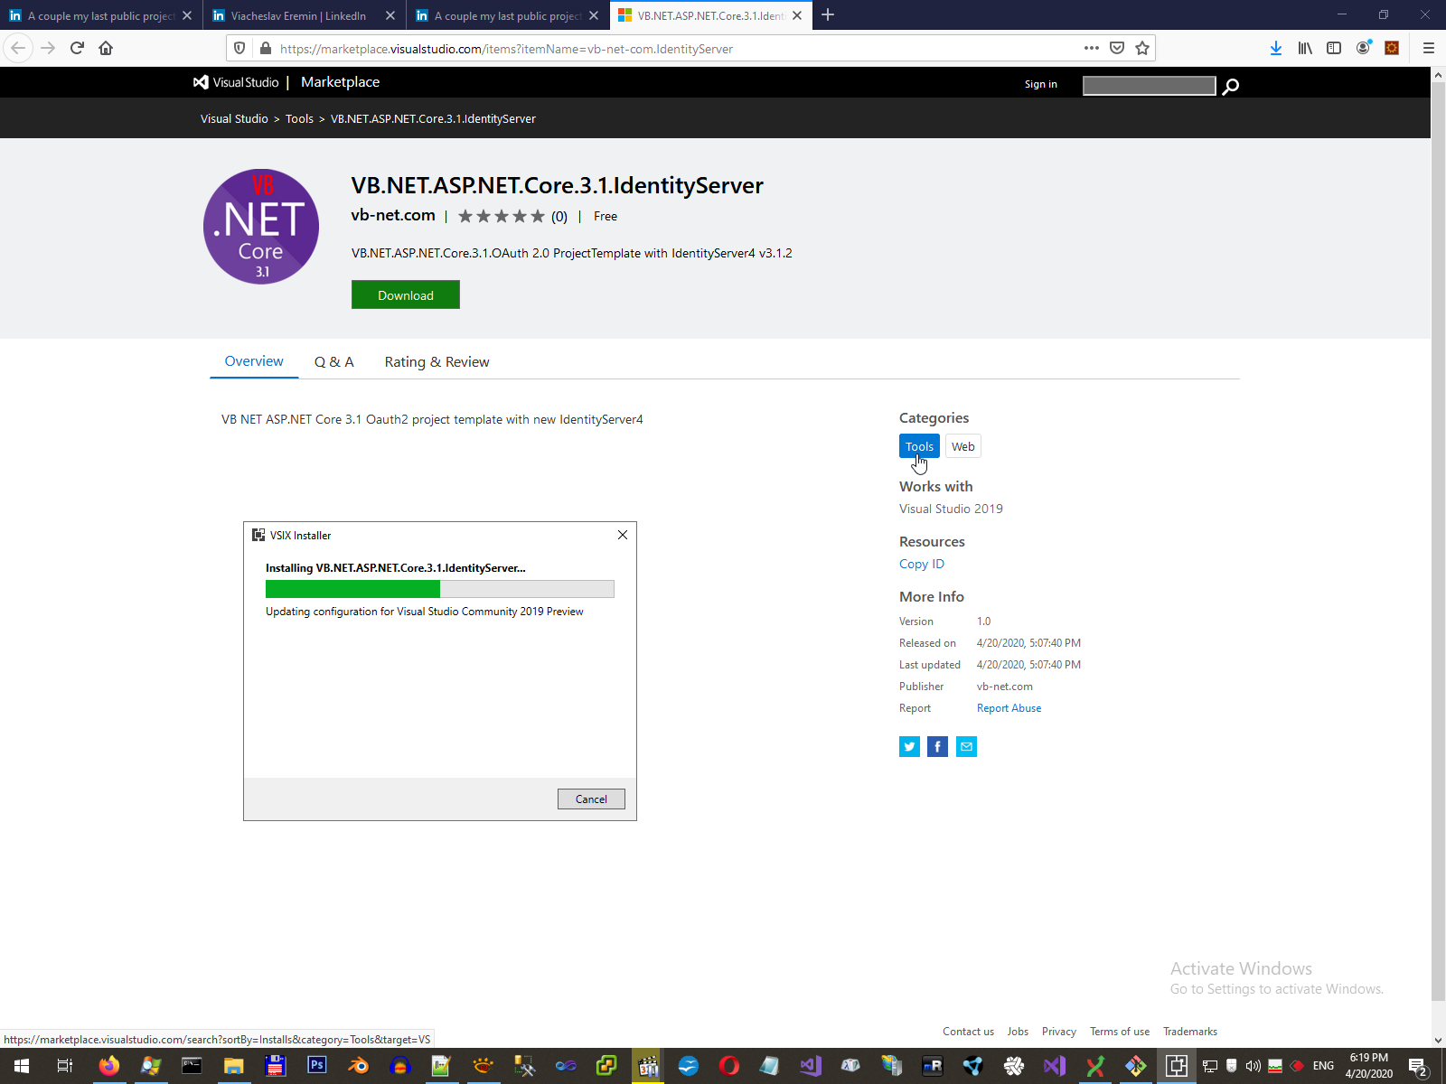Switch to Viacheslav Eremin LinkedIn tab

305,15
